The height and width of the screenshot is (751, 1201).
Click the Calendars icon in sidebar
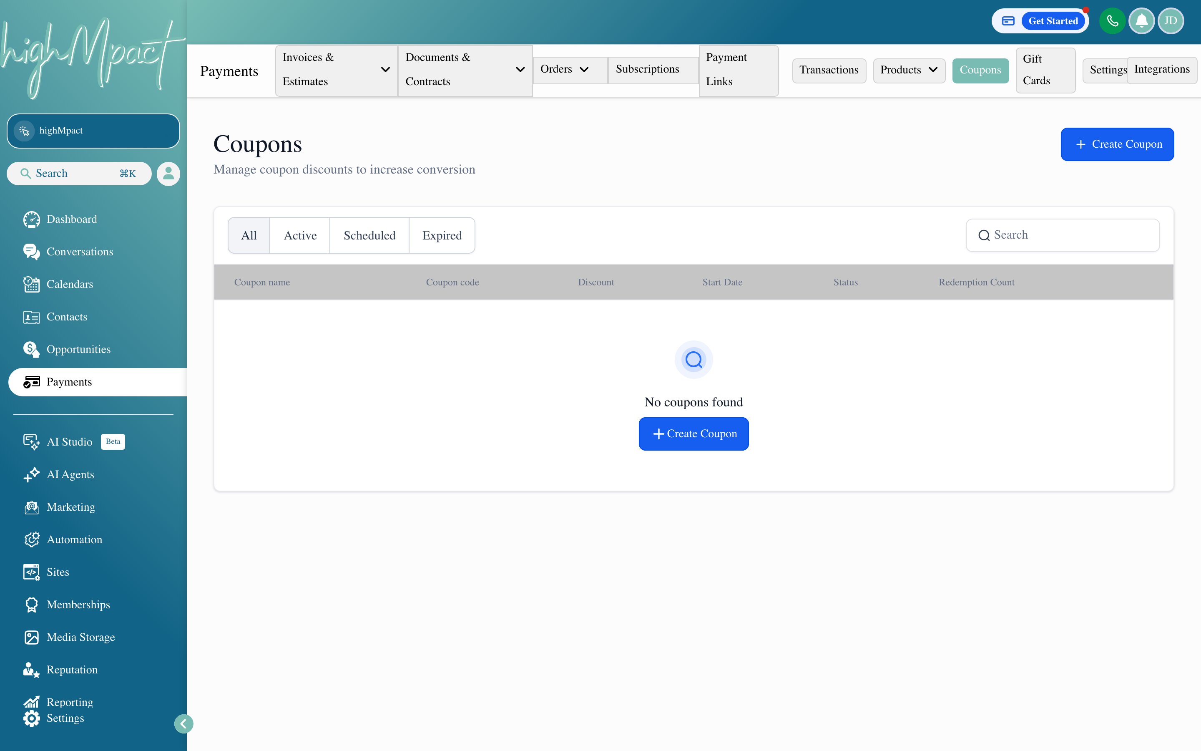(x=31, y=284)
